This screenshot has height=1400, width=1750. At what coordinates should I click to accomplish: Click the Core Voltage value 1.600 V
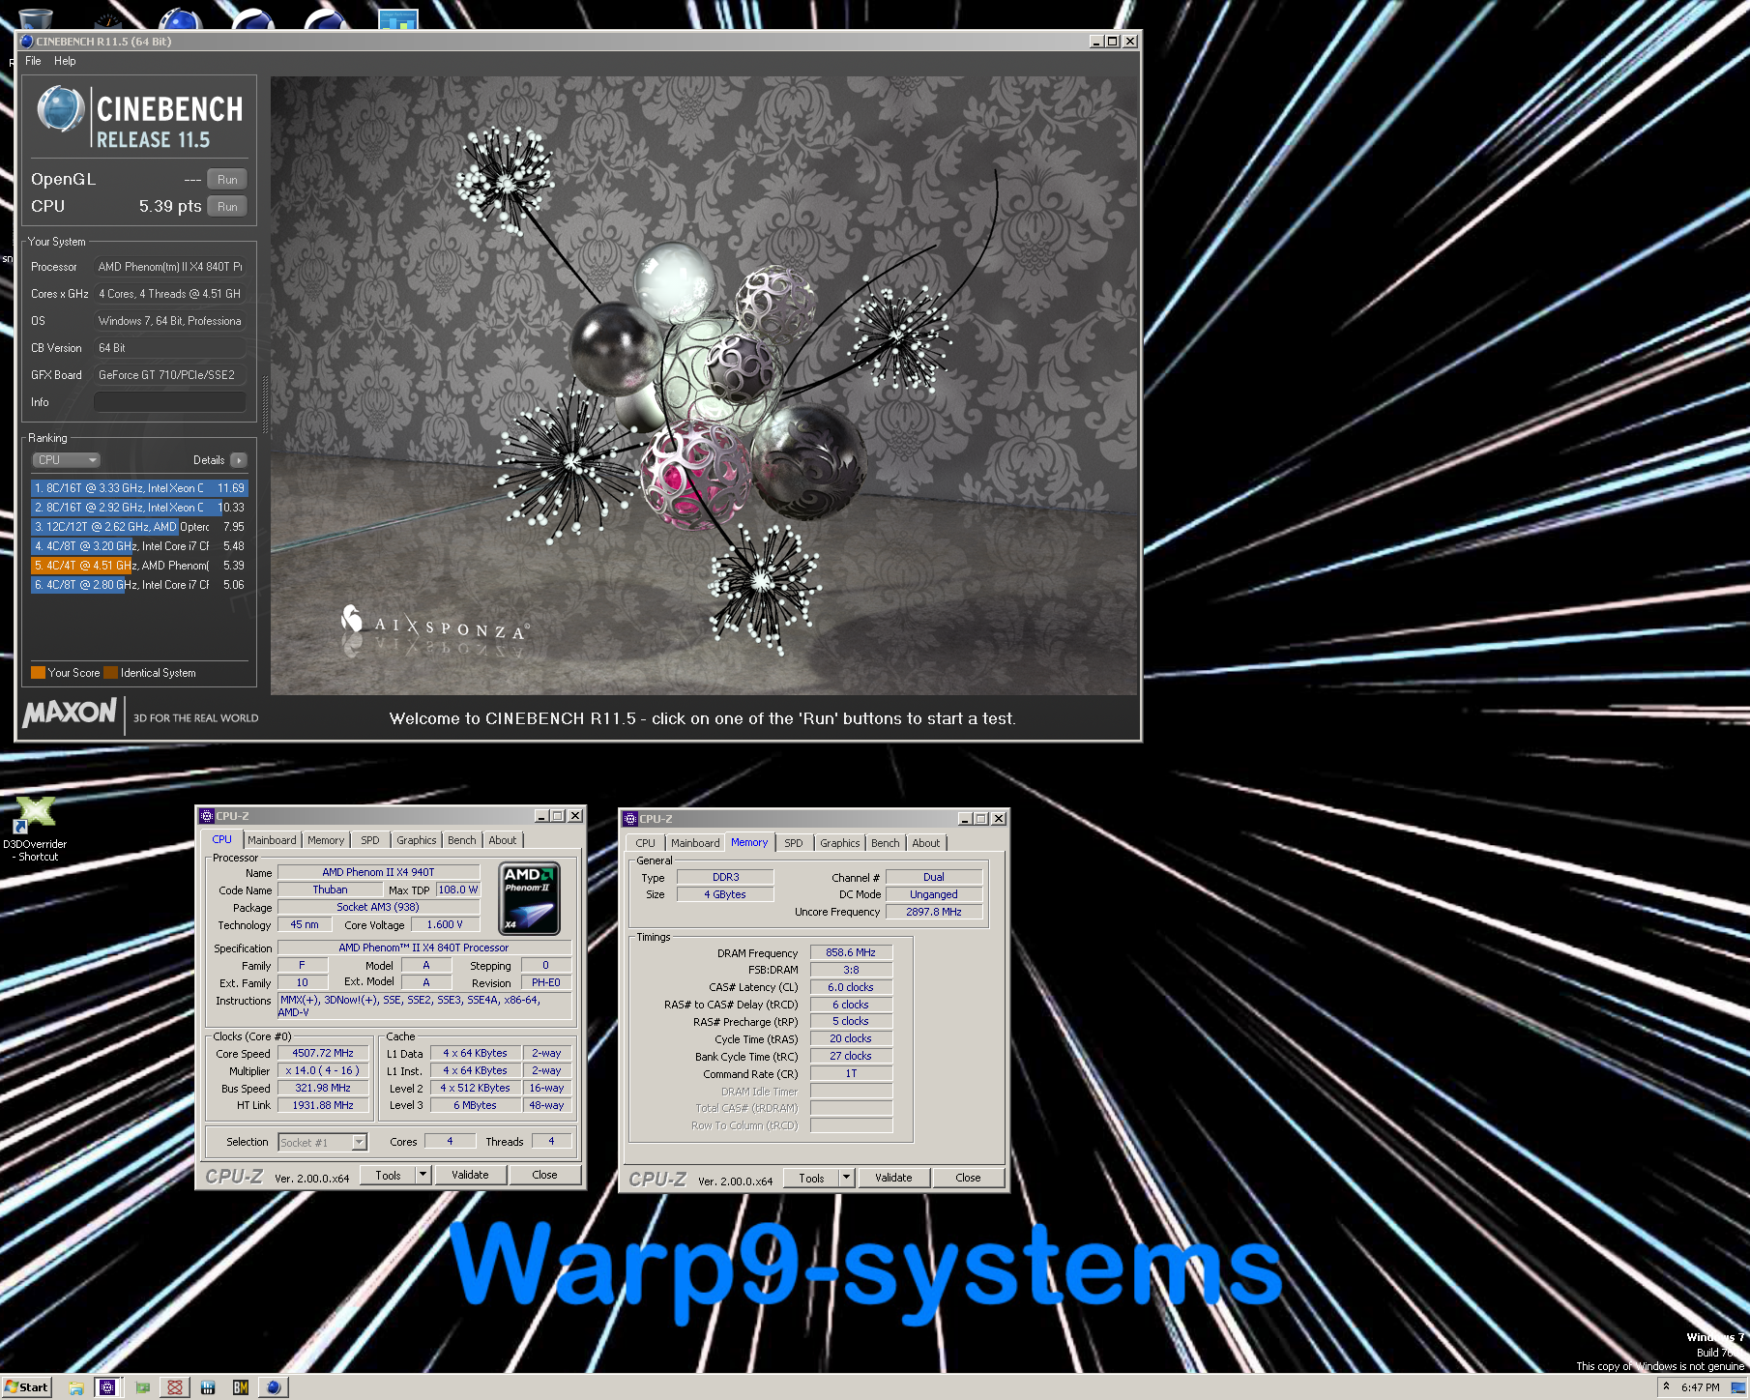coord(445,925)
